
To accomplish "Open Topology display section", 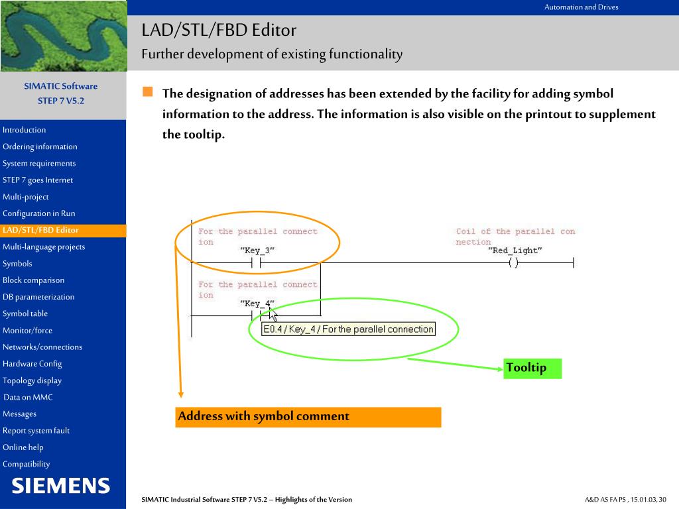I will [x=32, y=380].
